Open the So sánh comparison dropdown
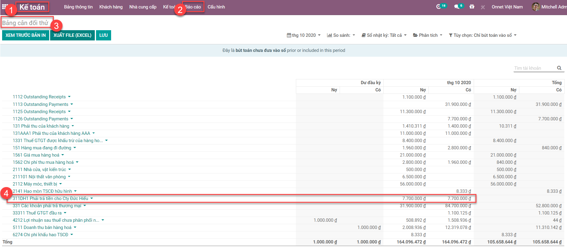567x251 pixels. click(341, 35)
